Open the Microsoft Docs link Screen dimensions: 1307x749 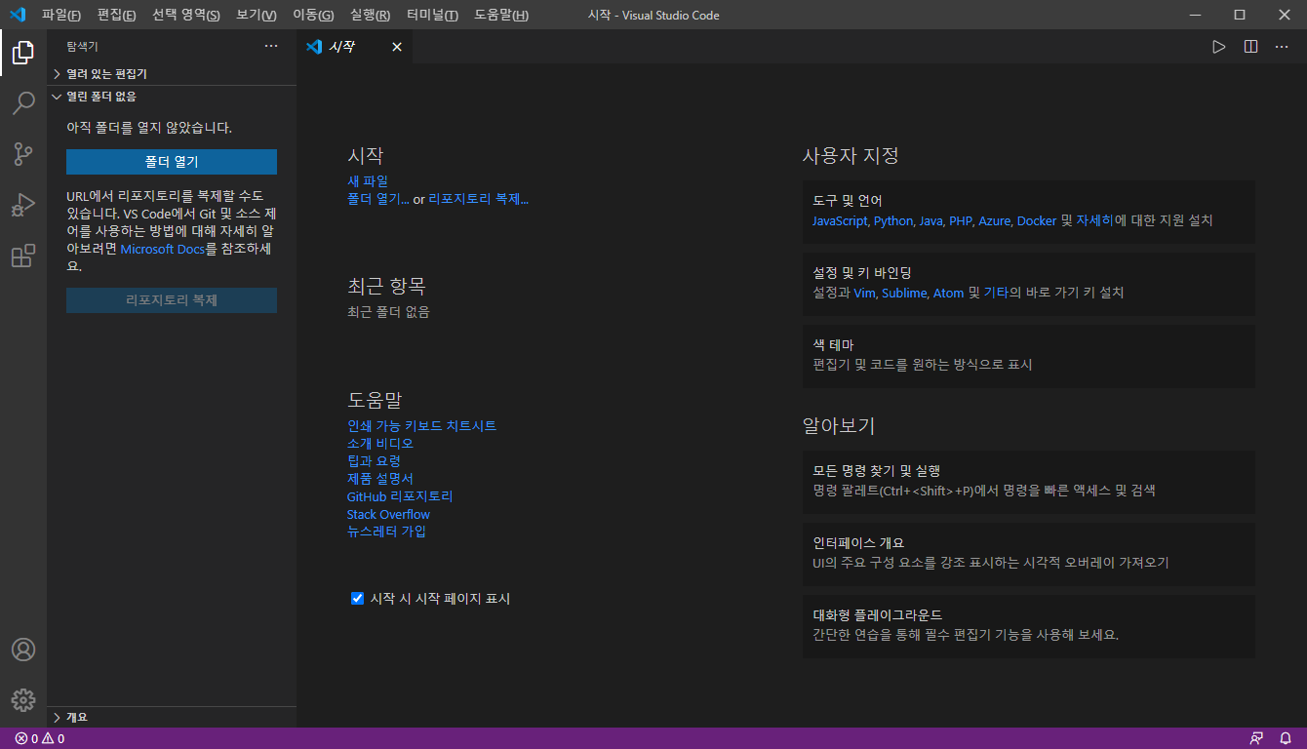(x=163, y=249)
